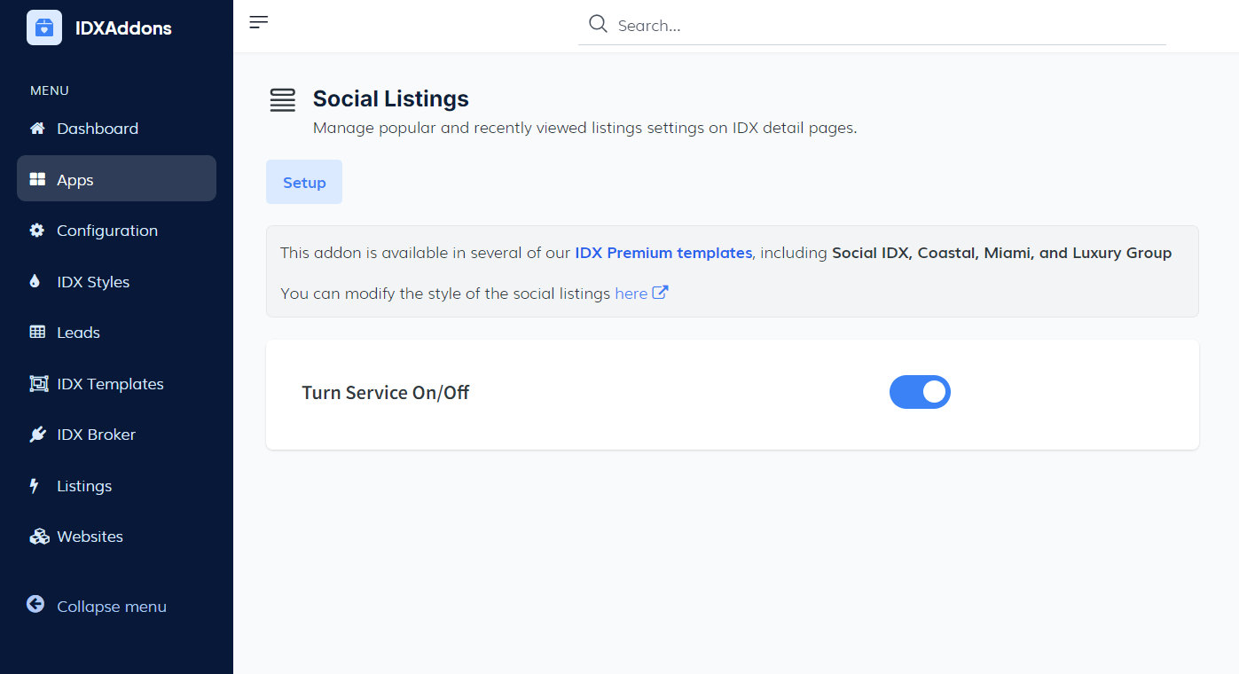Collapse the sidebar menu

coord(97,607)
